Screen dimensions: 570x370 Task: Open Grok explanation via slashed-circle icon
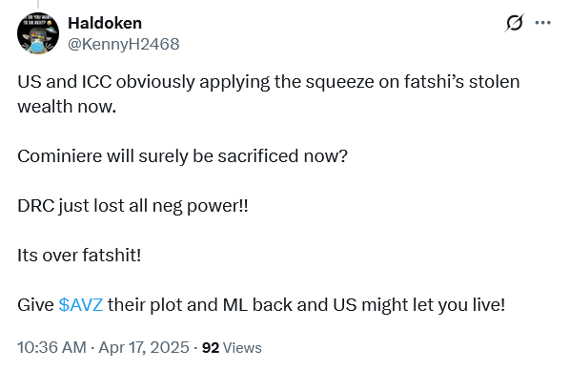tap(515, 23)
